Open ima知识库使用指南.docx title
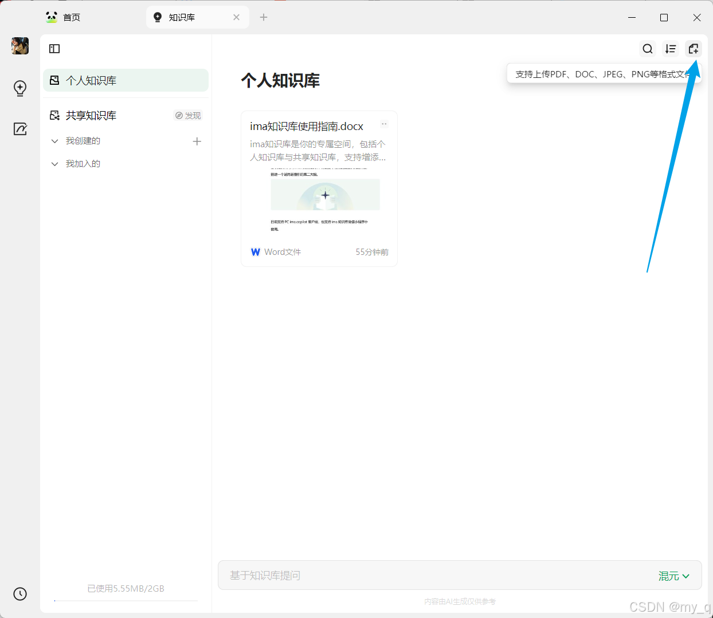 [x=307, y=126]
